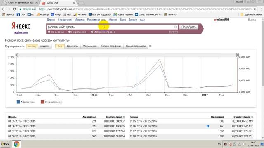Click the подбор слов link under logo
The height and width of the screenshot is (148, 264).
21,32
